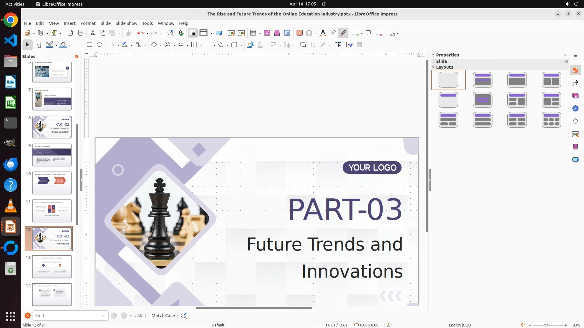Click the Crop Image tool icon
Screen dimensions: 584x328
[x=313, y=45]
